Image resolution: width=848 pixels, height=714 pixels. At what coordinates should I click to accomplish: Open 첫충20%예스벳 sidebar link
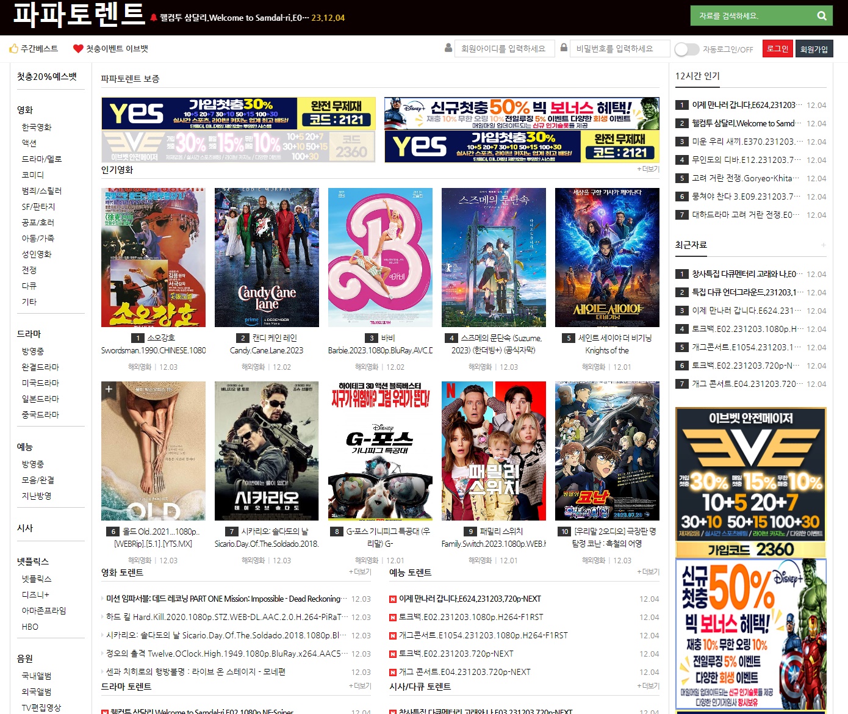(x=47, y=76)
